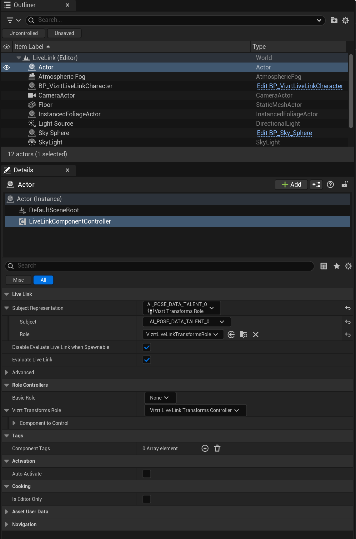Use selected asset arrow icon for Role
356x539 pixels.
(231, 335)
